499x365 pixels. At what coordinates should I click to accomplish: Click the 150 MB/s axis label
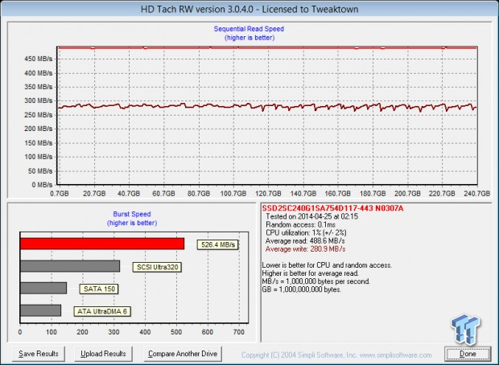(38, 143)
